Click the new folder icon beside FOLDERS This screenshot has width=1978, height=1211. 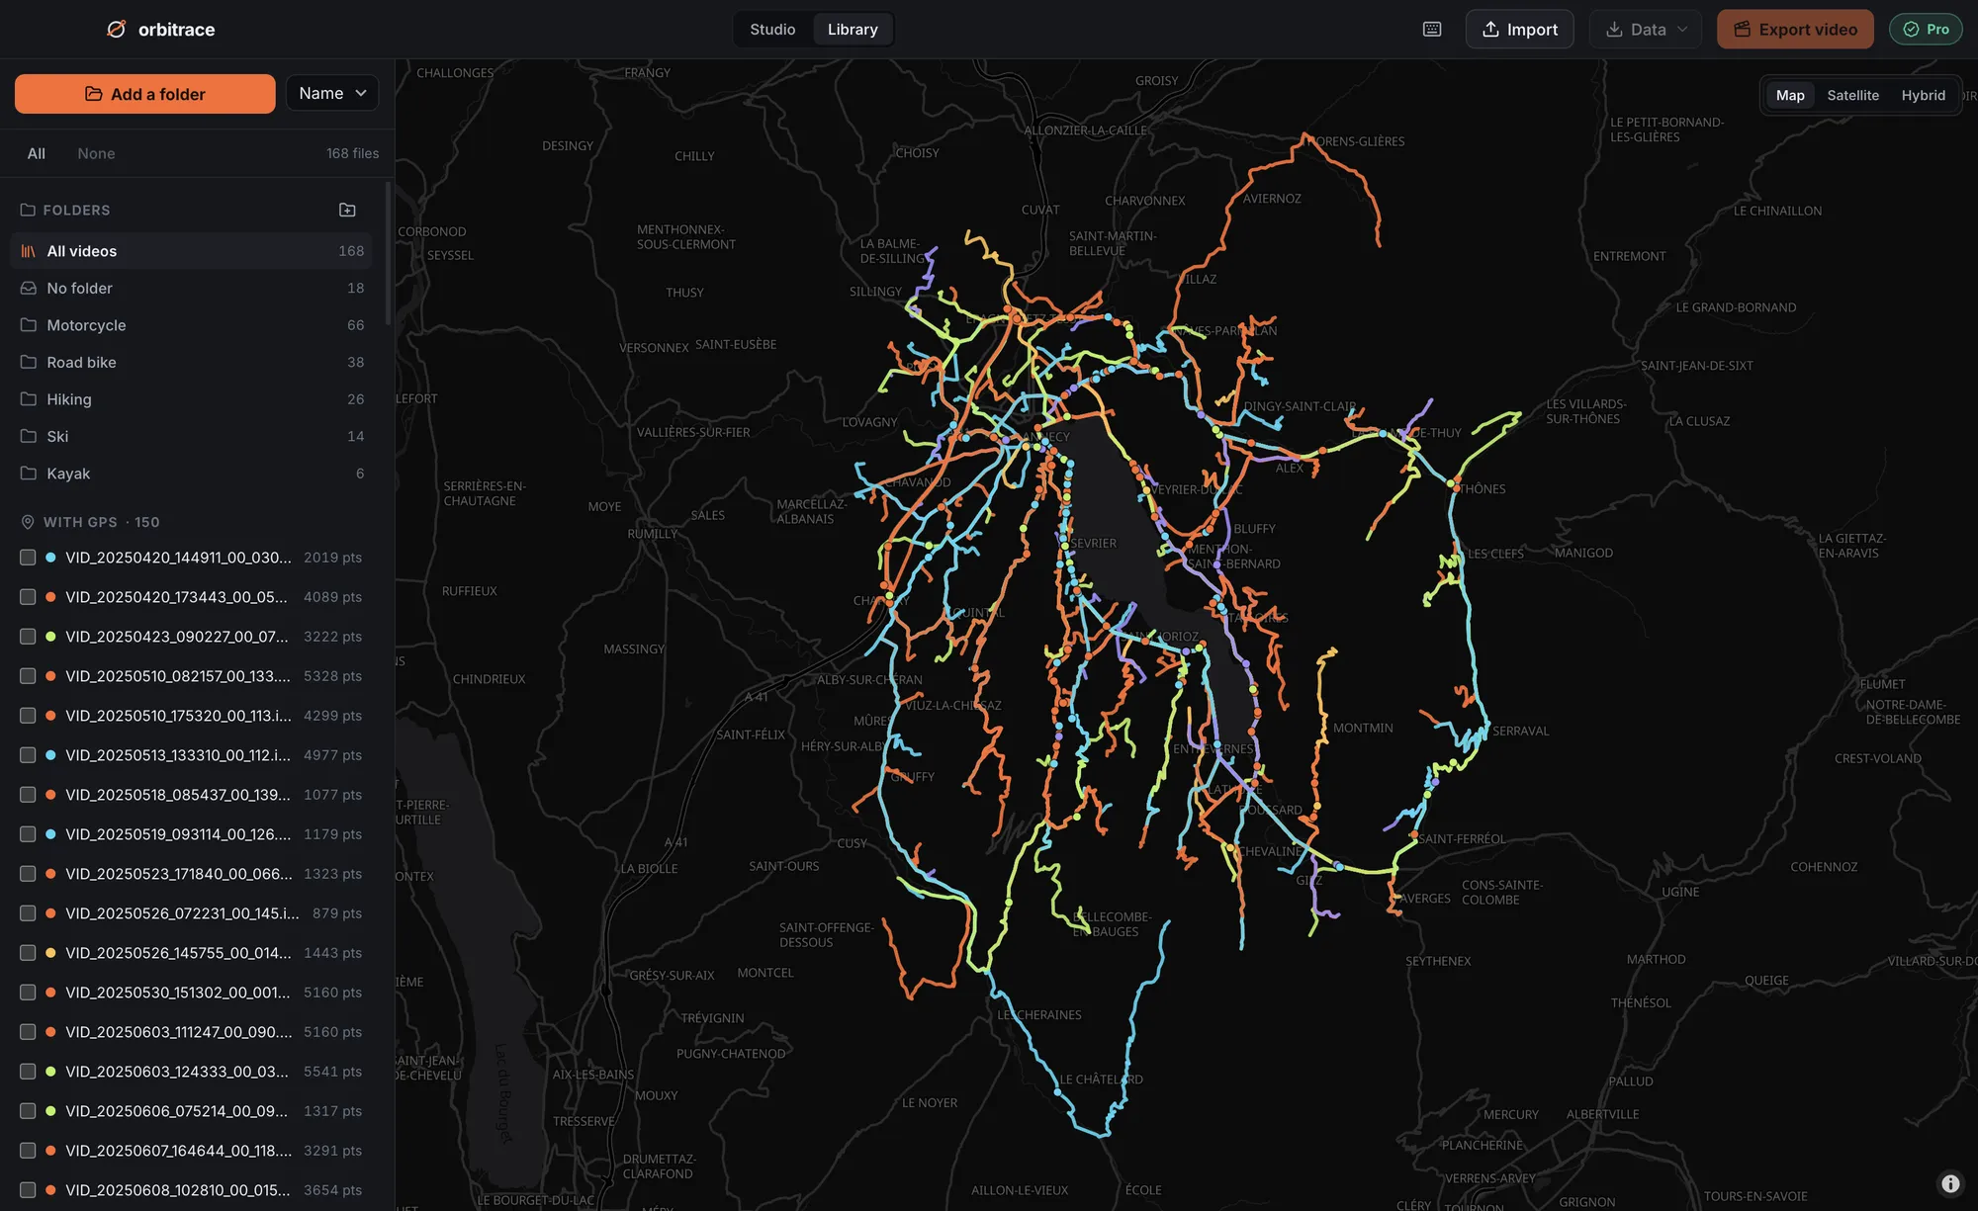pyautogui.click(x=347, y=210)
